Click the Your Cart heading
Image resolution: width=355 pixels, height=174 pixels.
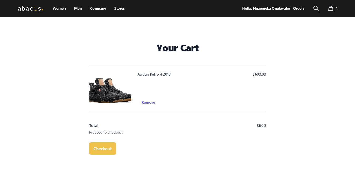(178, 48)
